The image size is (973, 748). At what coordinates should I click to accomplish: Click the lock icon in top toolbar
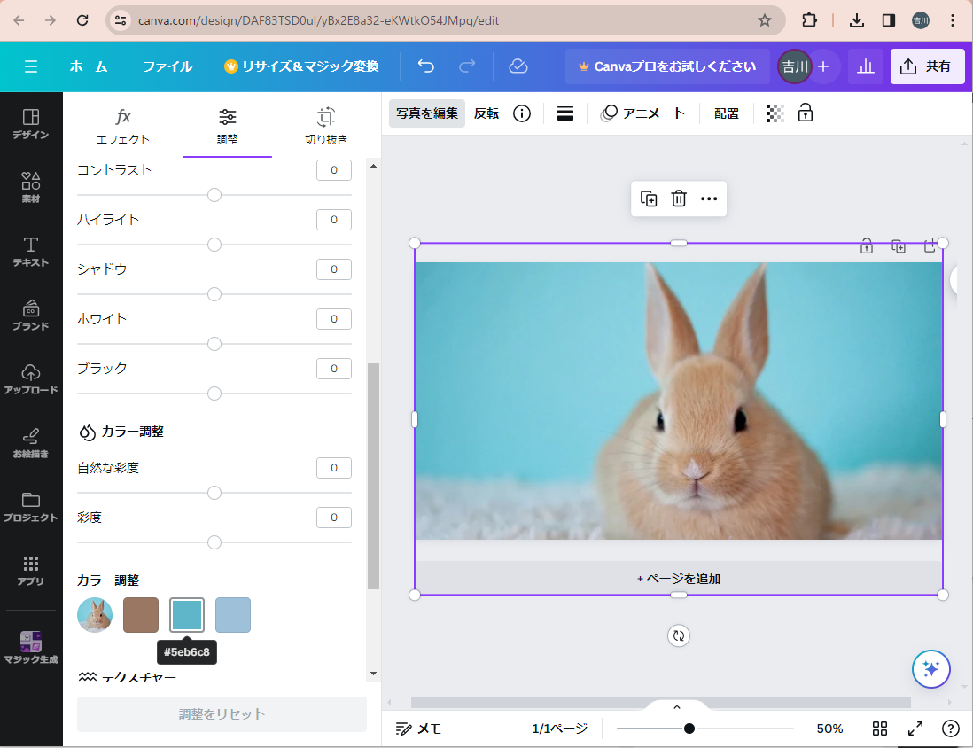click(806, 113)
